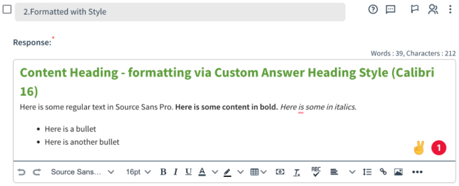Viewport: 459px width, 186px height.
Task: Open the assign users people icon
Action: pyautogui.click(x=433, y=9)
